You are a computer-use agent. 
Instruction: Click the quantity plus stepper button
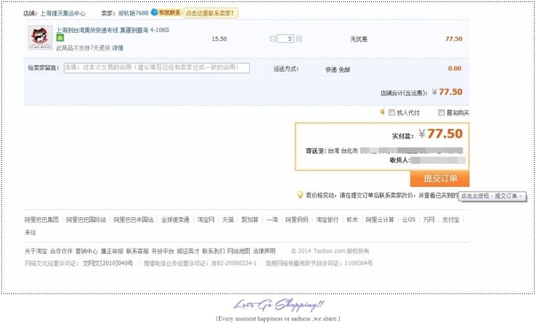(x=299, y=39)
